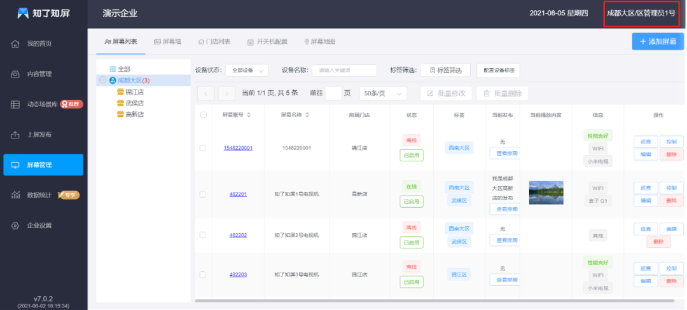Click the 演示企业 header title

click(x=120, y=13)
